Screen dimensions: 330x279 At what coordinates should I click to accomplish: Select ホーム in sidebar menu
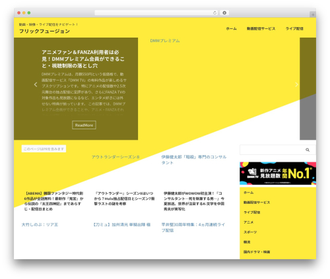(248, 193)
